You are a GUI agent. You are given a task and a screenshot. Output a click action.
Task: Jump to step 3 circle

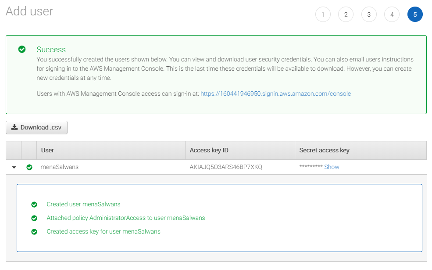click(369, 14)
